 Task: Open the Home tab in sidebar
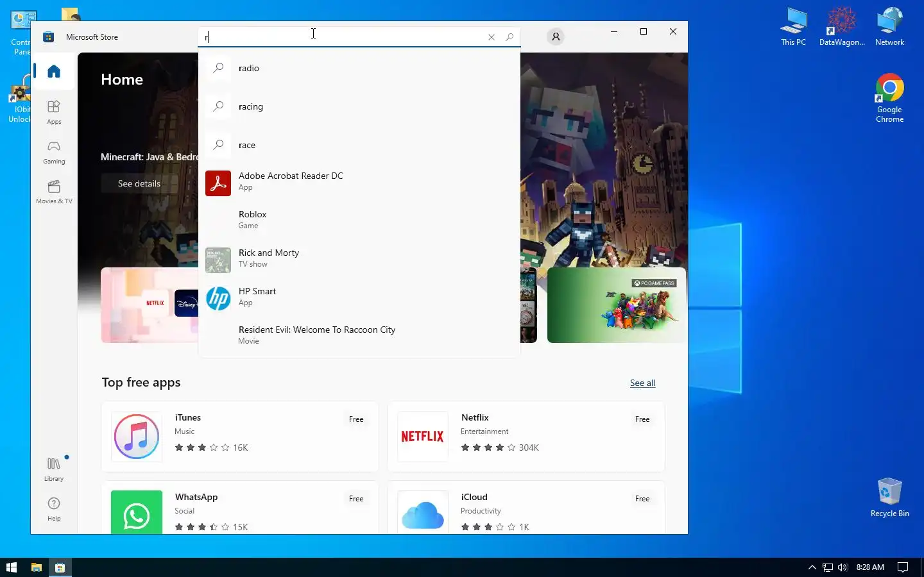click(x=54, y=71)
